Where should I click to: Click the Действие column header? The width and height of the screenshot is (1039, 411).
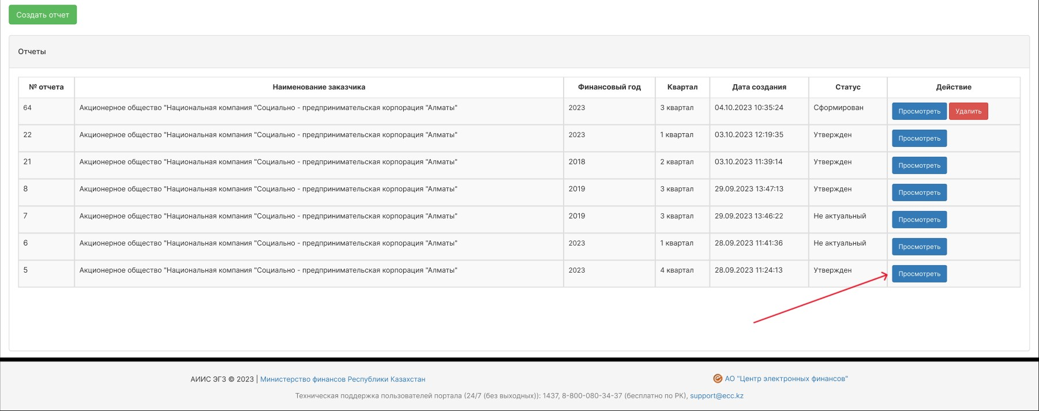click(x=954, y=87)
